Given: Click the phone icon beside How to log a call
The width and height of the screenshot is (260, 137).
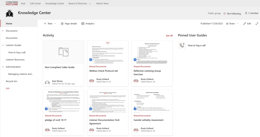Looking at the screenshot, I should click(182, 45).
